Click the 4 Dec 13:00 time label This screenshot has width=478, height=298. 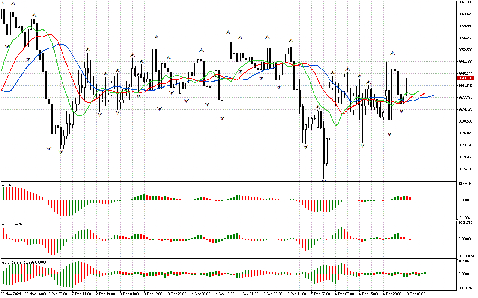226,294
